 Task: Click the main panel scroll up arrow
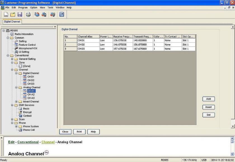(x=232, y=27)
